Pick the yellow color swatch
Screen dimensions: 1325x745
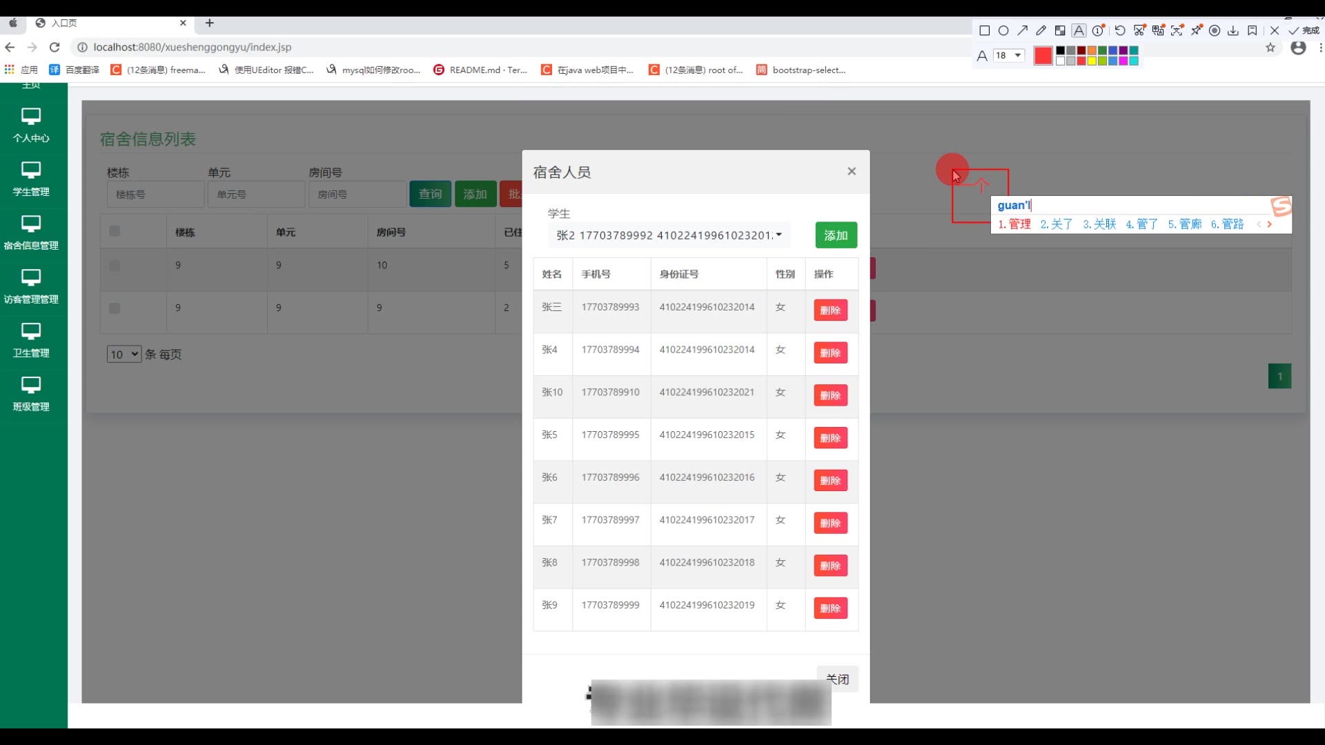(1092, 61)
